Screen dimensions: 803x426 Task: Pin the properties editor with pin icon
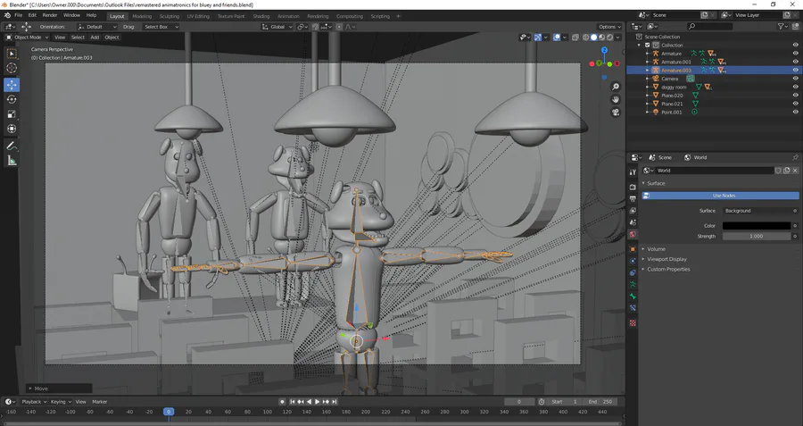point(795,157)
